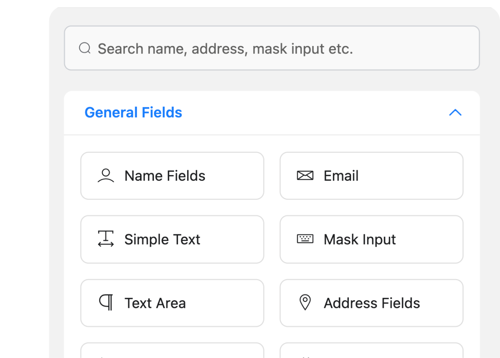Click the magnifying glass in the search bar
Screen dimensions: 500x358
[x=85, y=48]
